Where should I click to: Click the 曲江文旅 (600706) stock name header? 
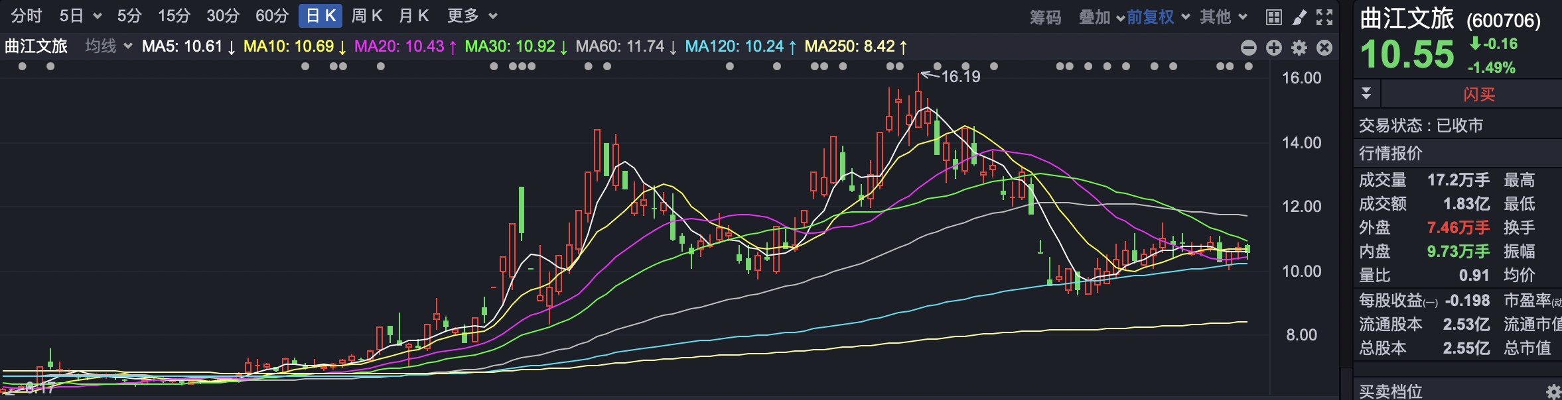[1451, 19]
